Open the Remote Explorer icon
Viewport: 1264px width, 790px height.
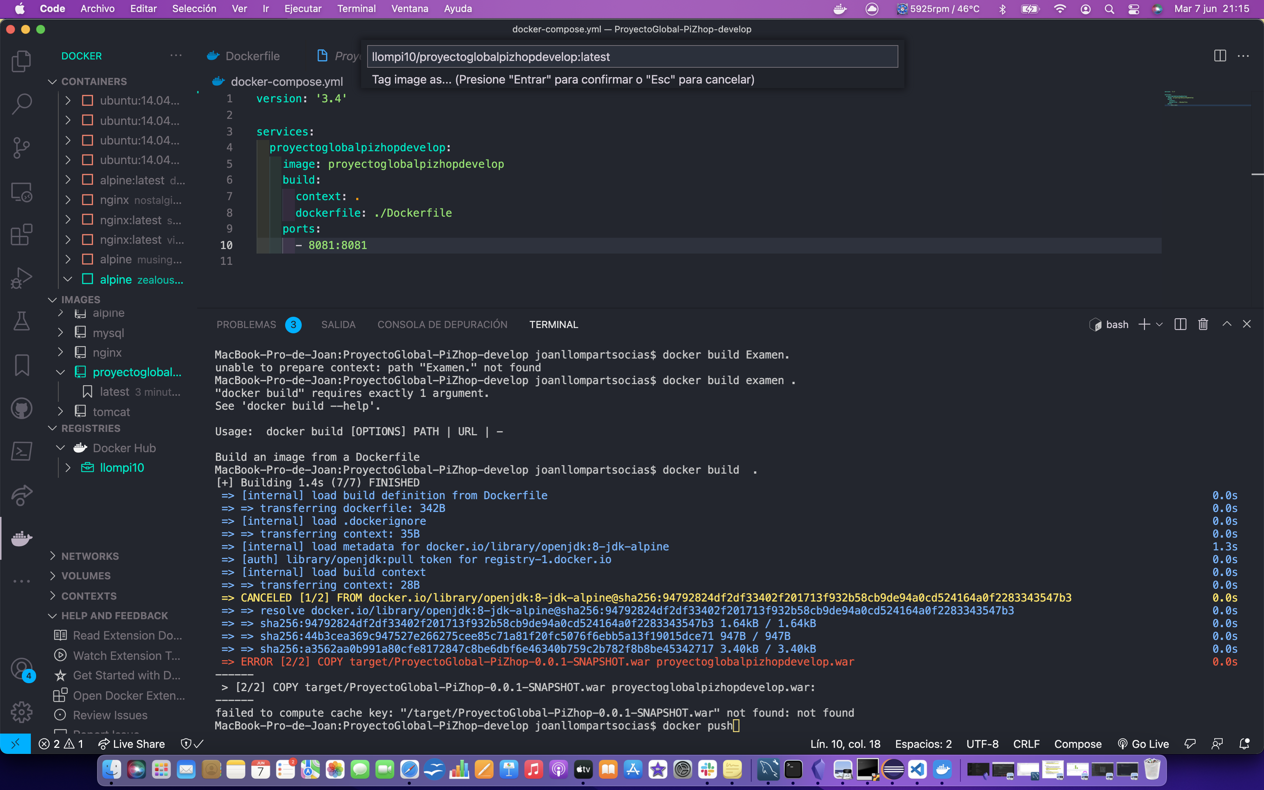pos(21,191)
